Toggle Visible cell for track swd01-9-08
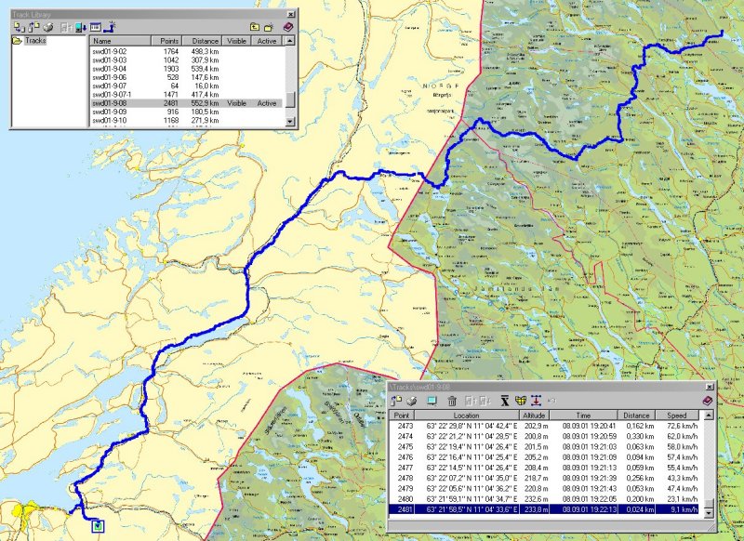The image size is (744, 541). [x=236, y=103]
